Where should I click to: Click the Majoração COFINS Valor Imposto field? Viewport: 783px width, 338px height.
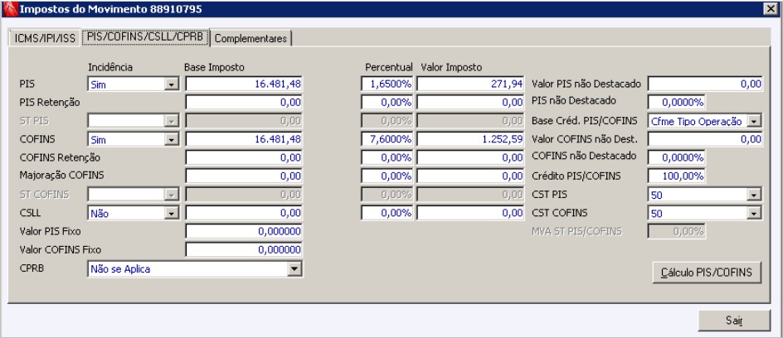[471, 176]
